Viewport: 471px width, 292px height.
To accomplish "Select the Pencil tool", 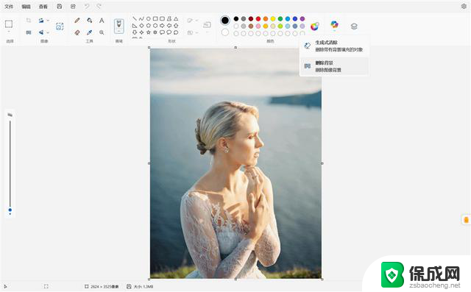I will 77,21.
